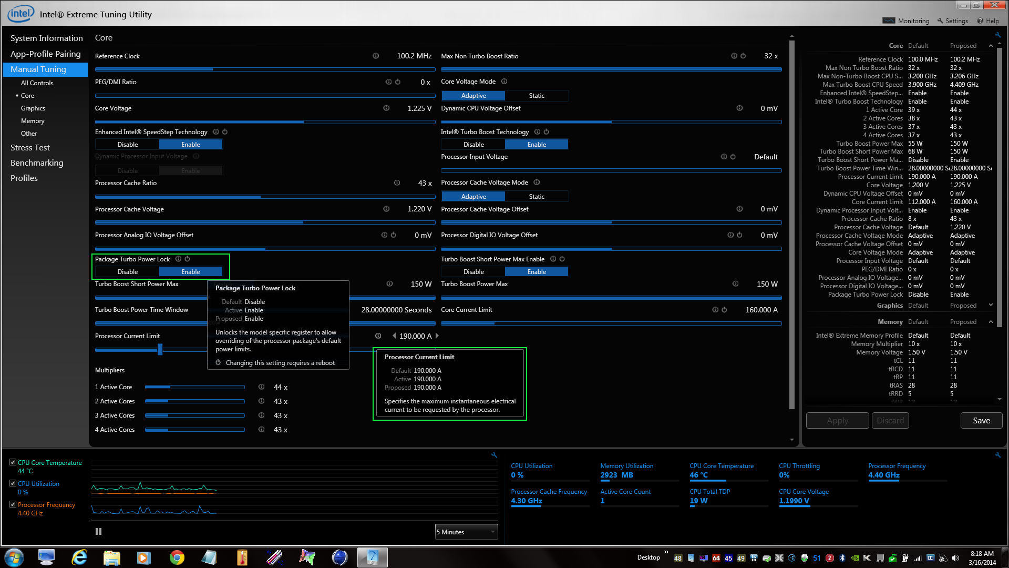Click main panel scrollbar down arrow

[x=792, y=440]
